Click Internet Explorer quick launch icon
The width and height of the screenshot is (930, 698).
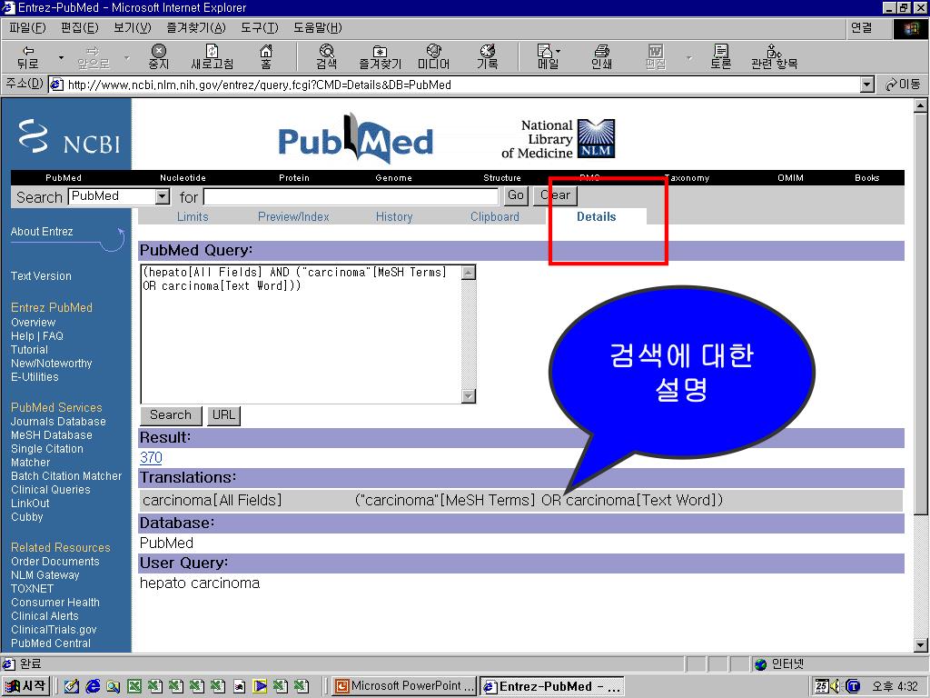point(93,686)
